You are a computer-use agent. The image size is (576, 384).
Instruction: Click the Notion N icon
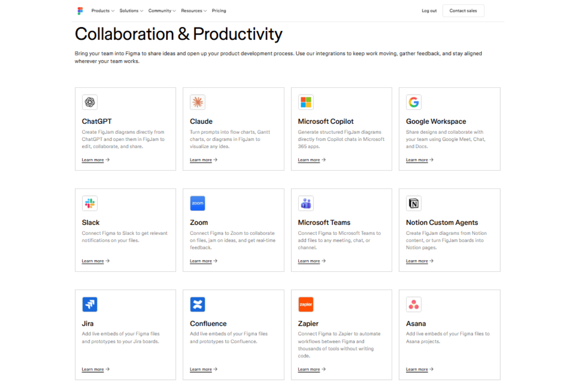pyautogui.click(x=414, y=203)
